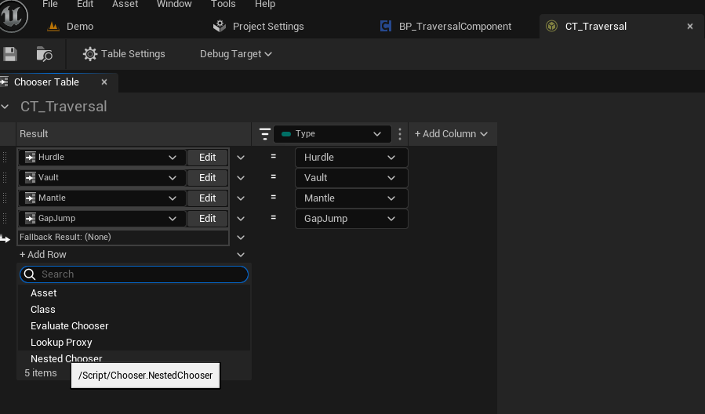This screenshot has height=414, width=705.
Task: Collapse the CT_Traversal table header
Action: pos(5,107)
